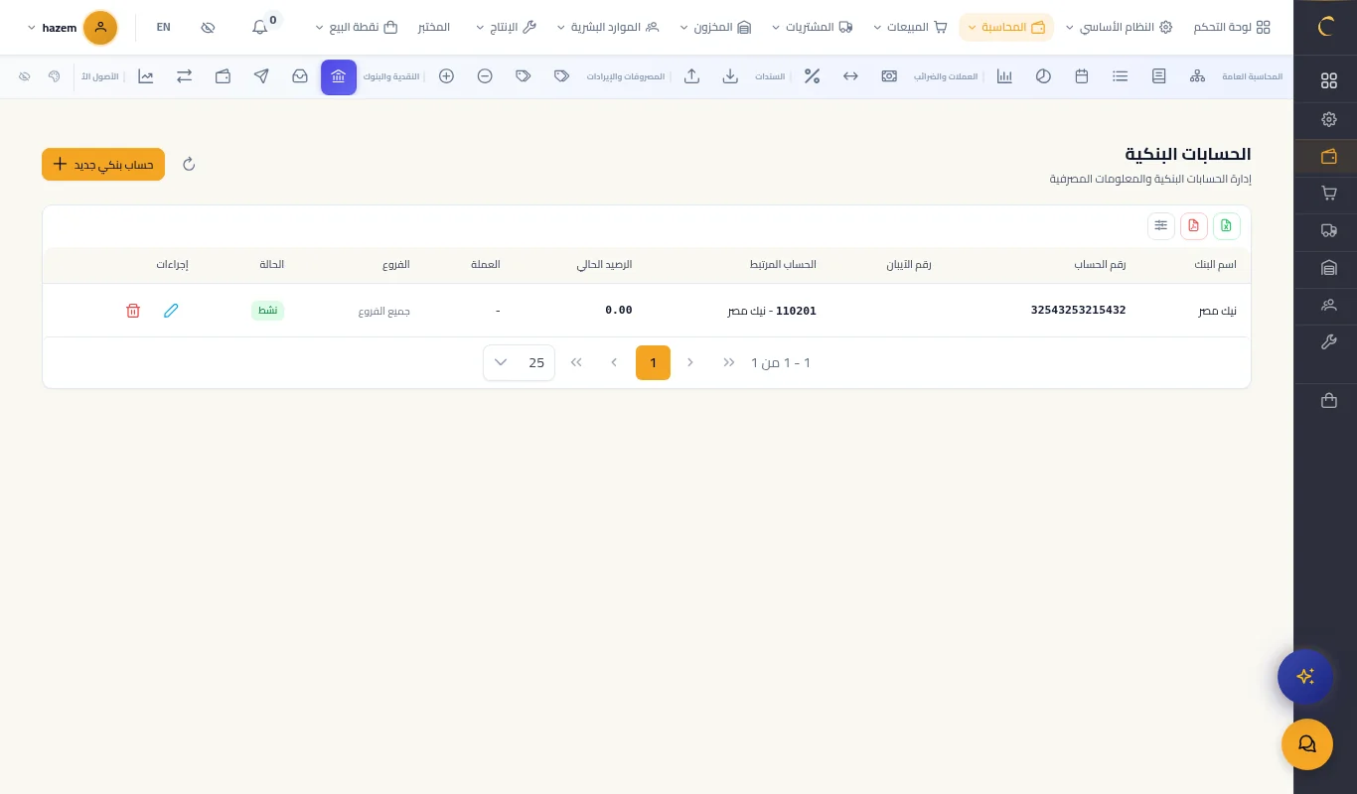
Task: Select page 1 in the pagination
Action: click(x=653, y=362)
